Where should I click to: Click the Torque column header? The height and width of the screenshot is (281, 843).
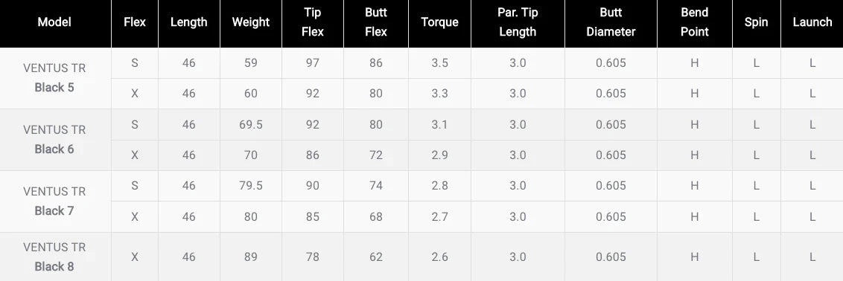coord(440,22)
